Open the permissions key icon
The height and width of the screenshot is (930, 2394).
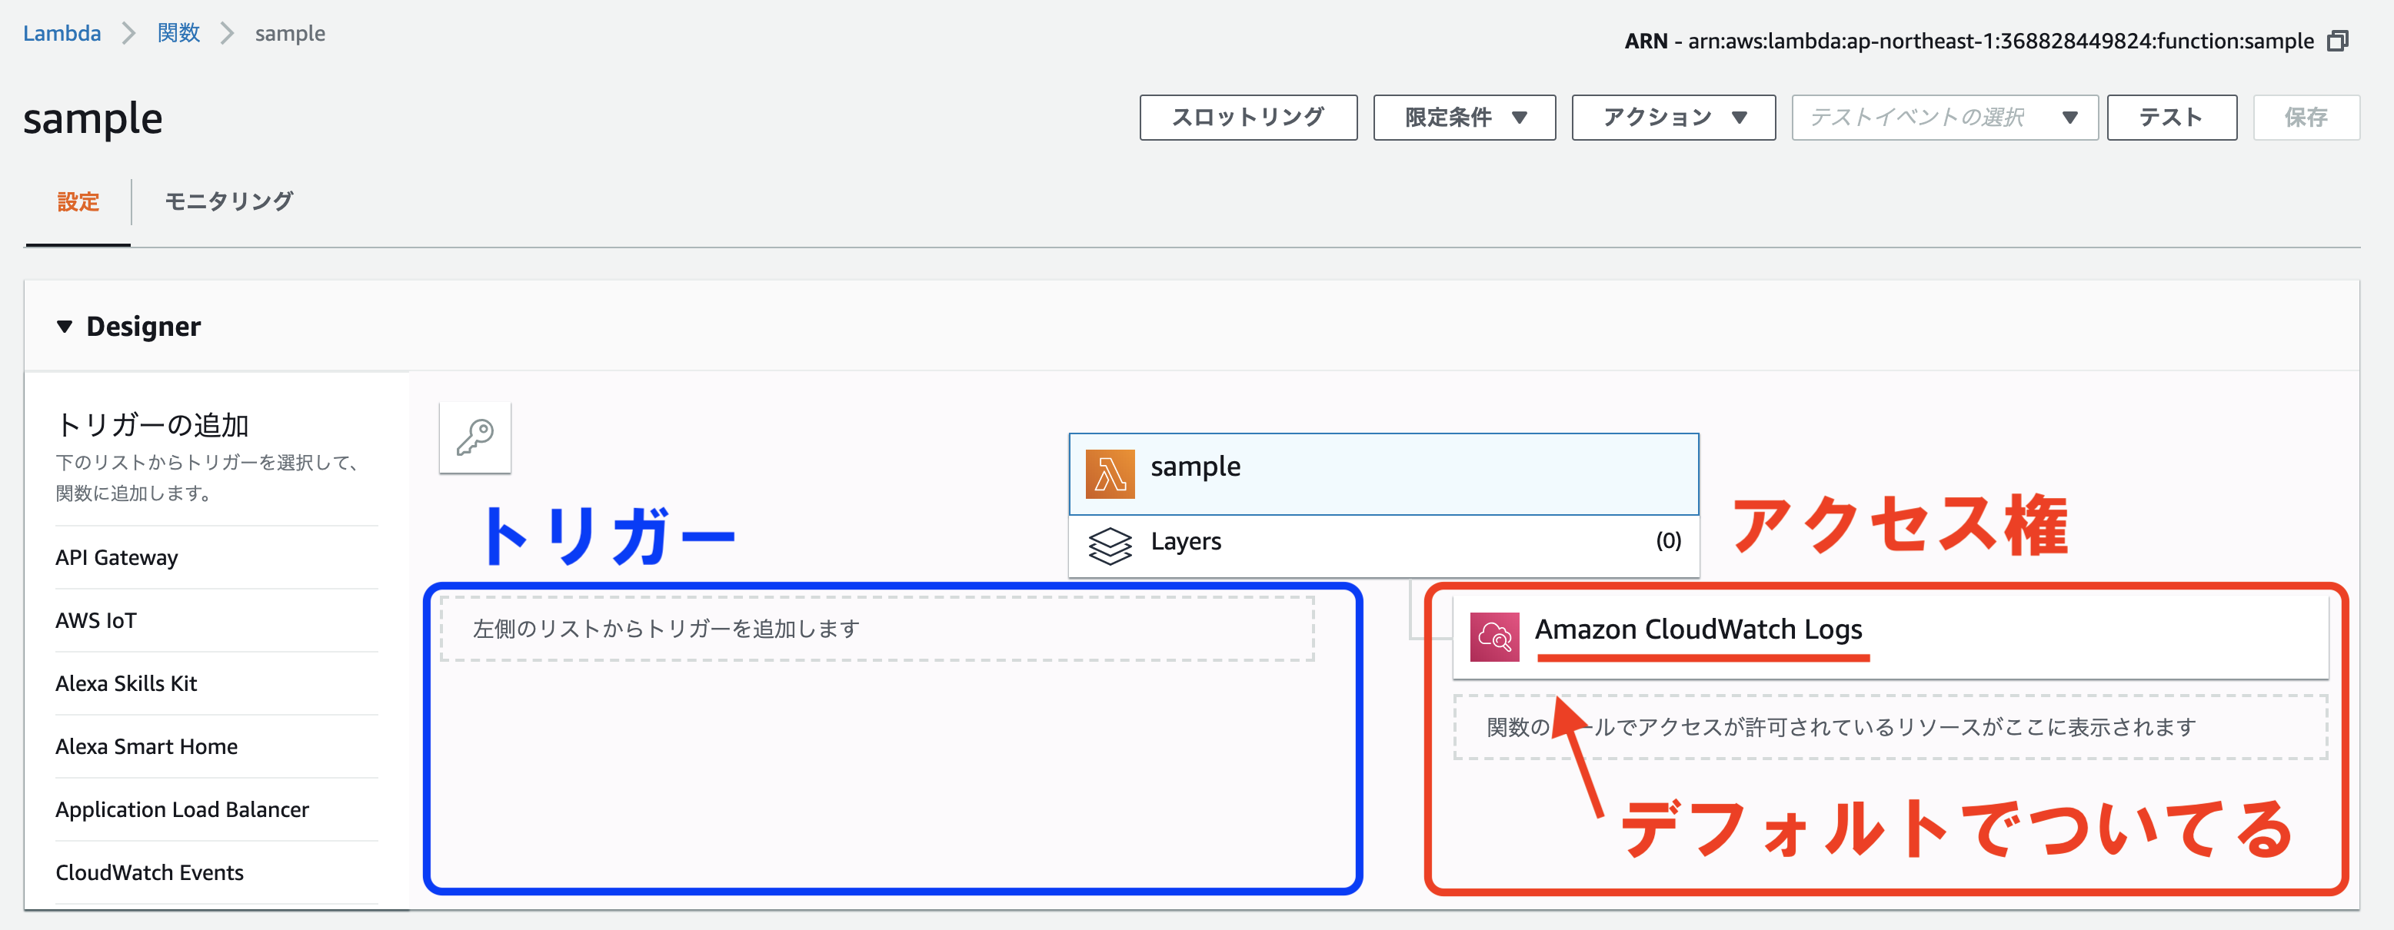click(475, 437)
